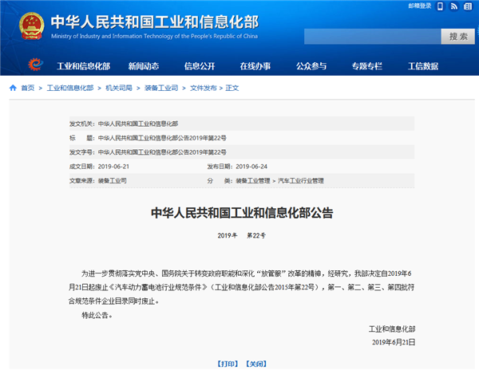Focus the site search input field
The image size is (479, 370).
[x=372, y=37]
